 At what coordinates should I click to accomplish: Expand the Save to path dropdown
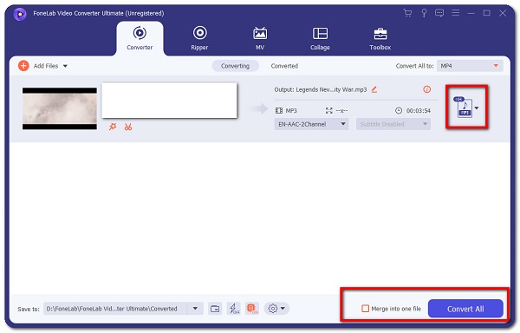195,309
